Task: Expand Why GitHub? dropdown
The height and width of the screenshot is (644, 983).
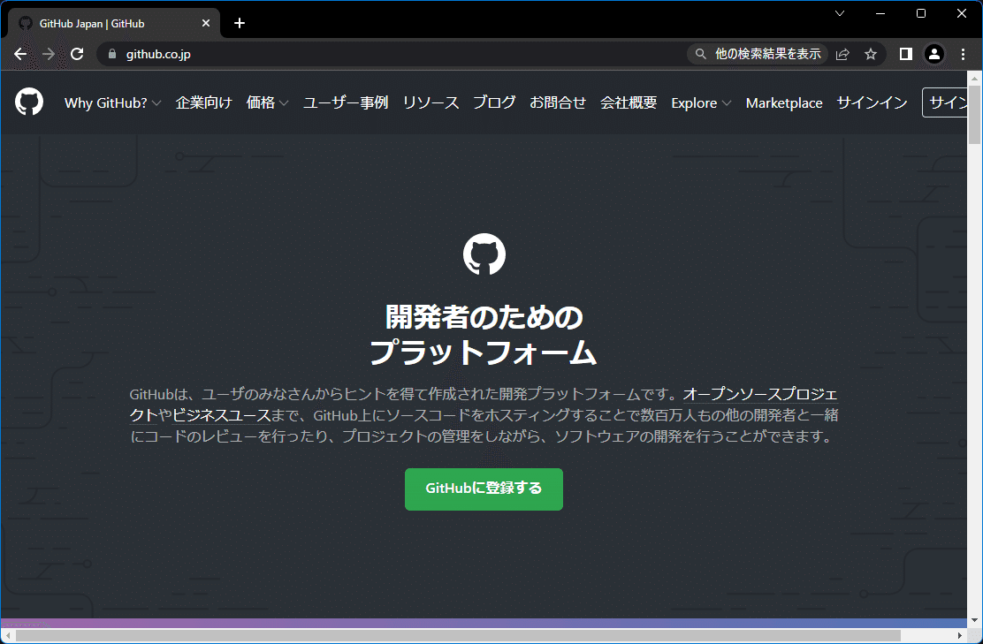Action: 113,102
